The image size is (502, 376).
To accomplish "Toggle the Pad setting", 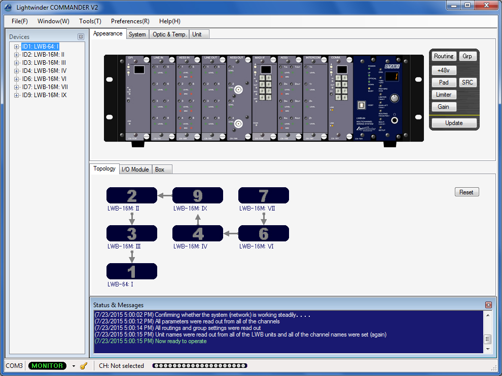I will [x=443, y=82].
